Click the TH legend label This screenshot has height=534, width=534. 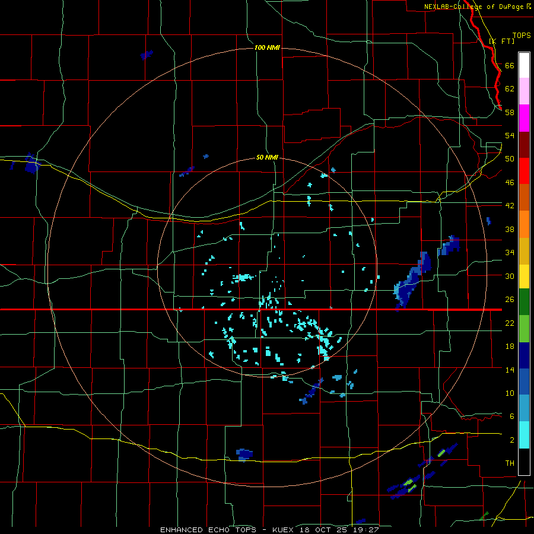tap(510, 463)
